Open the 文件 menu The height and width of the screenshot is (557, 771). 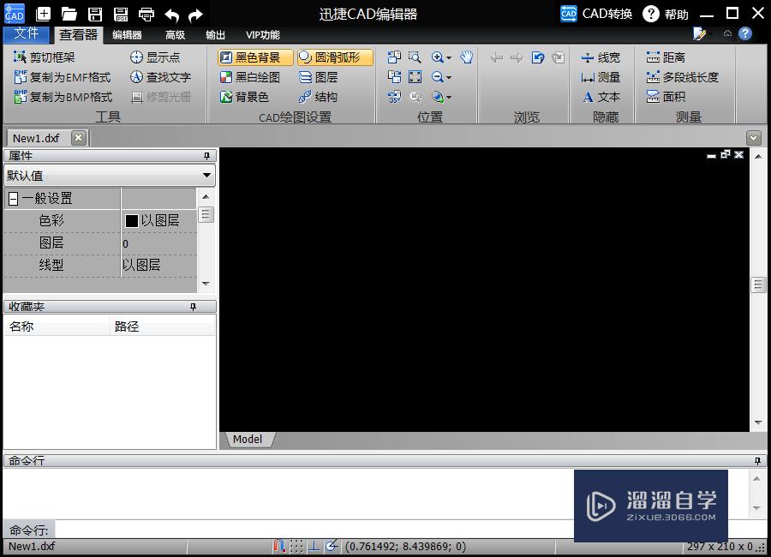(x=27, y=34)
